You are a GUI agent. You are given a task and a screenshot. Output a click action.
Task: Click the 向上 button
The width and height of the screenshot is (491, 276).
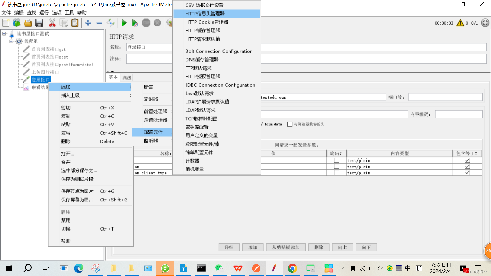click(x=342, y=247)
